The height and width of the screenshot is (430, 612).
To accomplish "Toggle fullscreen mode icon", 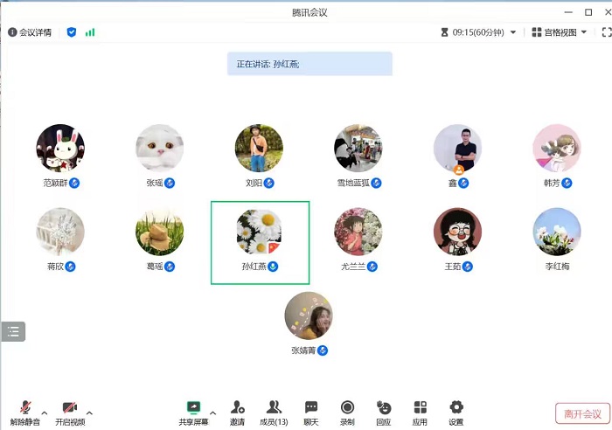I will tap(606, 32).
